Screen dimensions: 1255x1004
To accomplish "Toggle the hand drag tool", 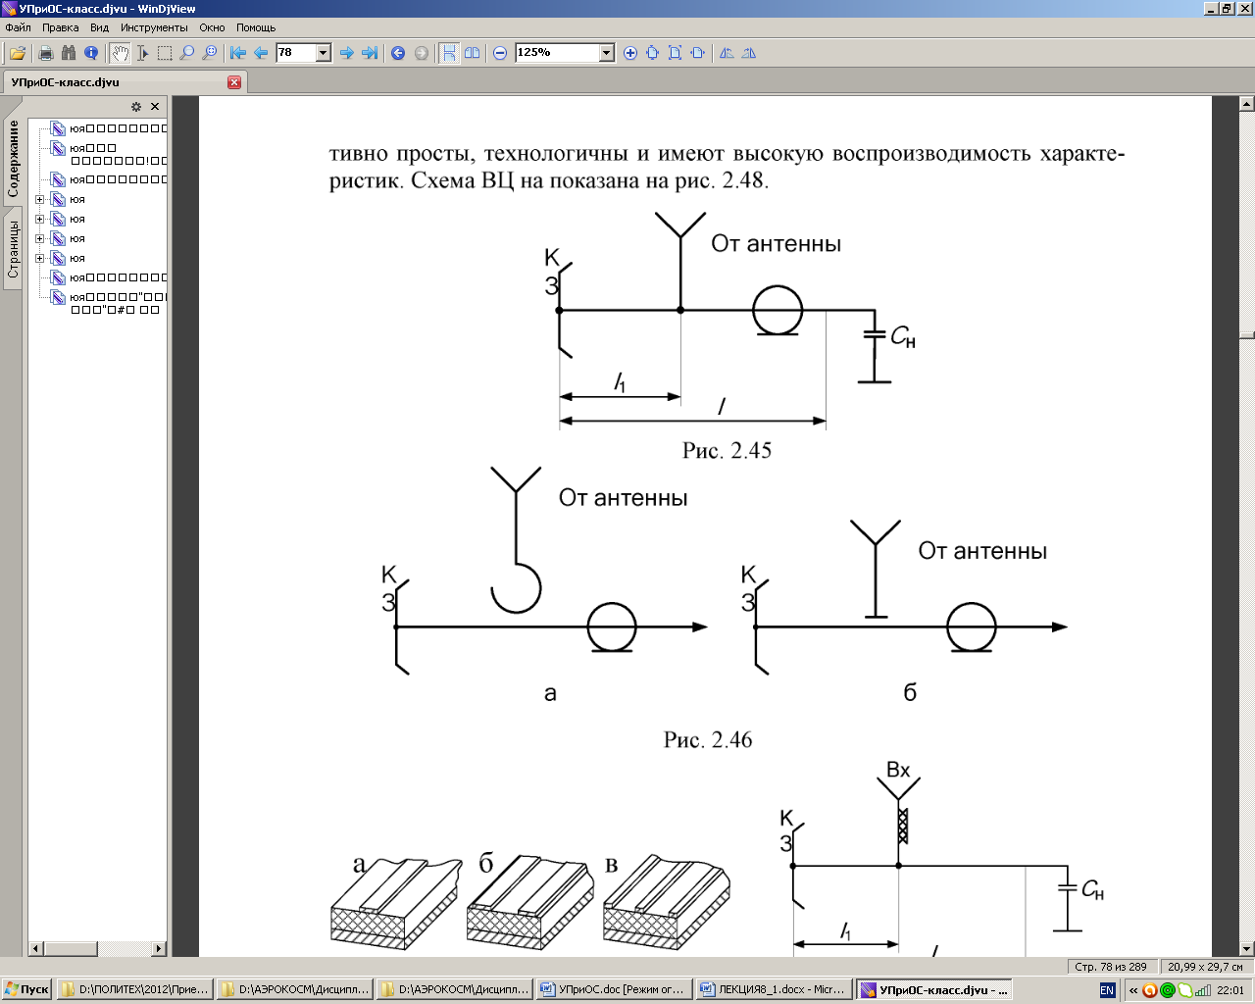I will pos(120,53).
